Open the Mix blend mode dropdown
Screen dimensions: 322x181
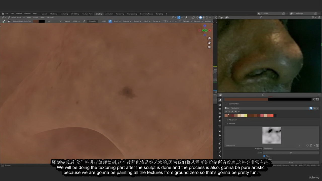[54, 21]
